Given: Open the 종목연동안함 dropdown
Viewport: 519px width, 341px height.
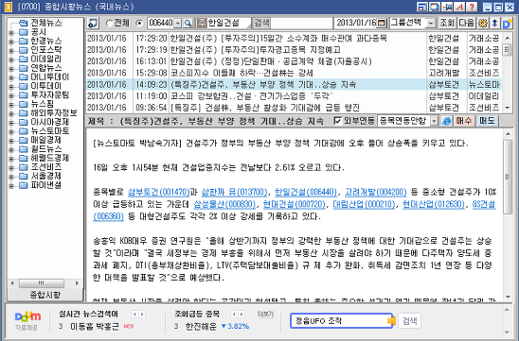Looking at the screenshot, I should tap(434, 121).
